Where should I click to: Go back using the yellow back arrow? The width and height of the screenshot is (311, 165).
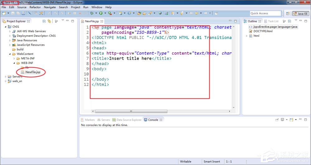click(x=196, y=13)
